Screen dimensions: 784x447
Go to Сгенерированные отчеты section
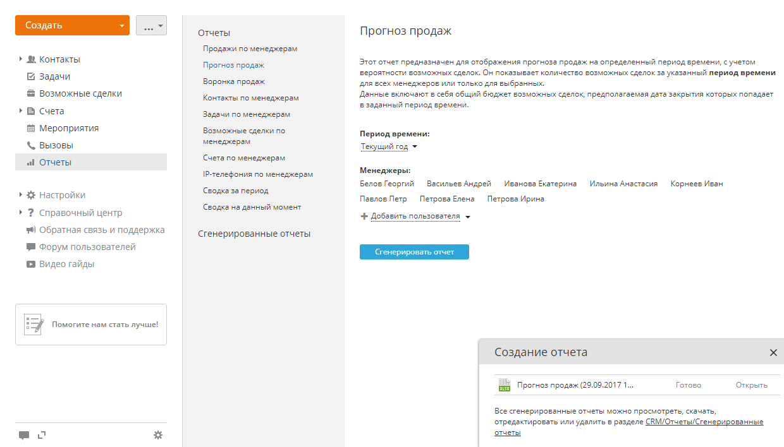[254, 234]
